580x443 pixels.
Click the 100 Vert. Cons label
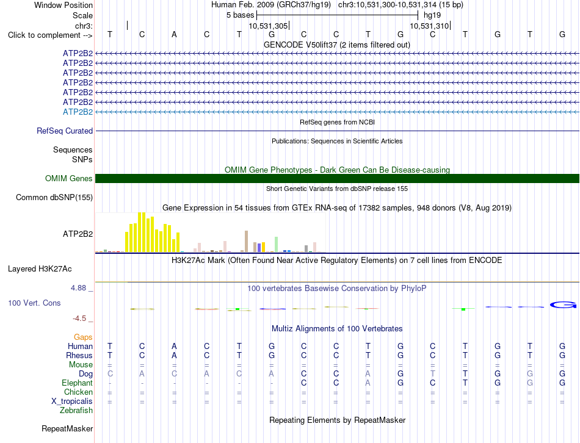coord(34,303)
